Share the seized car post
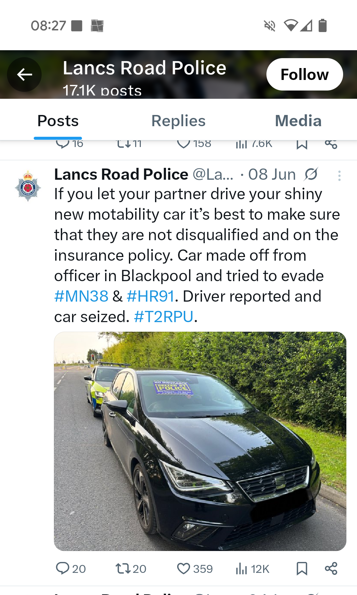The image size is (357, 595). [x=331, y=569]
